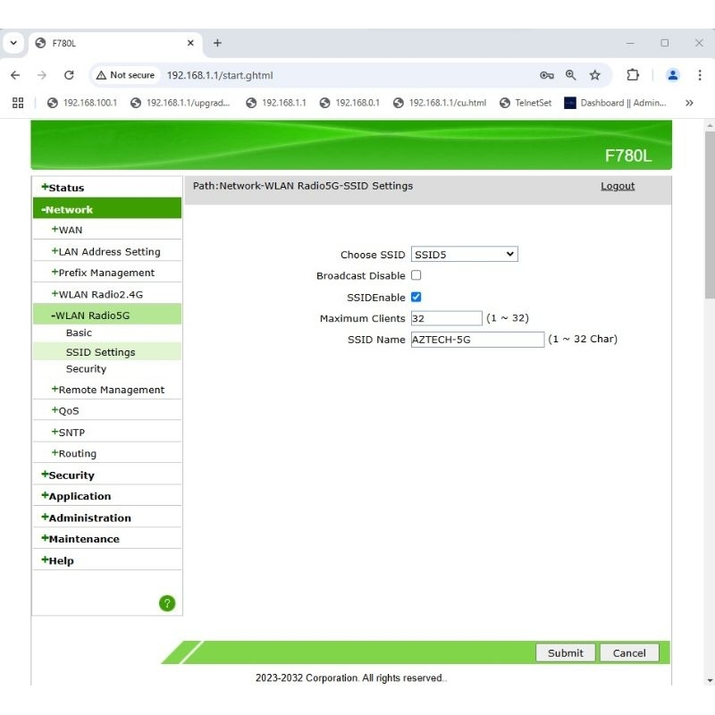Screen dimensions: 715x715
Task: Click the page's vertical scrollbar
Action: coord(710,214)
